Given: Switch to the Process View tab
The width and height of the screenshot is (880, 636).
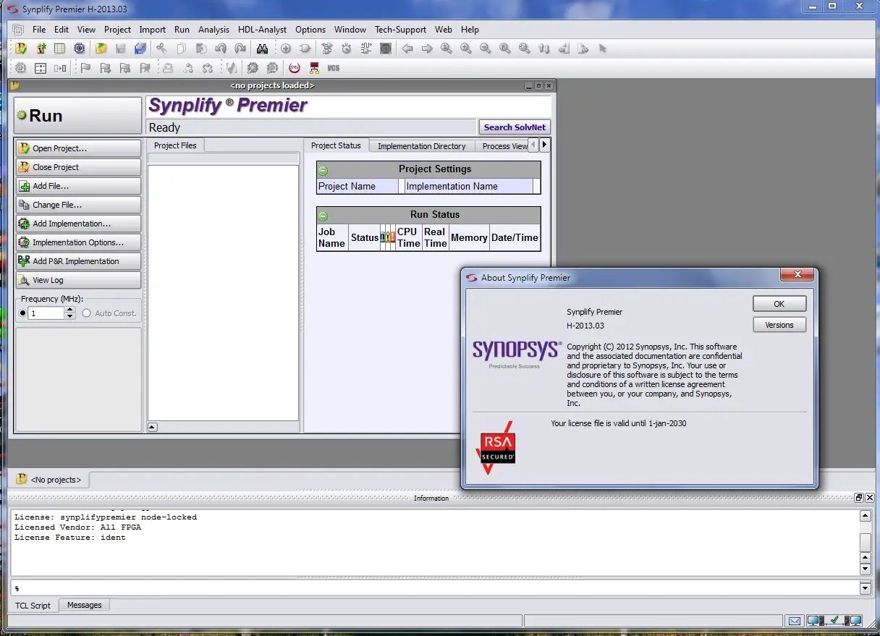Looking at the screenshot, I should point(504,146).
